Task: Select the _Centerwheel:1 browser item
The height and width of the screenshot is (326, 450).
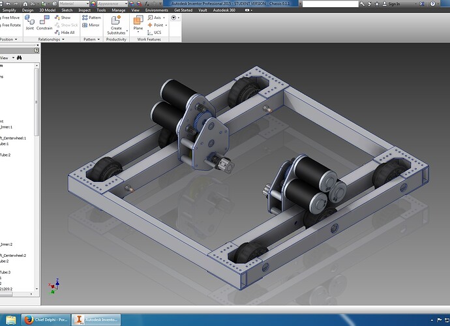Action: tap(13, 138)
